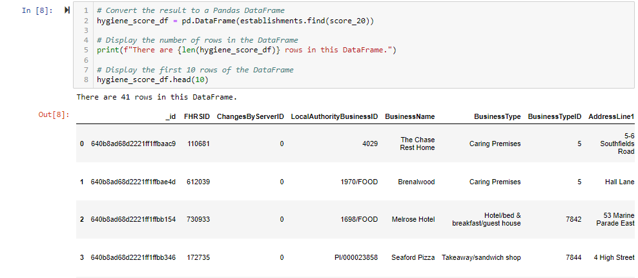Click value 1698/FOOD
Screen dimensions: 638x278
[359, 219]
